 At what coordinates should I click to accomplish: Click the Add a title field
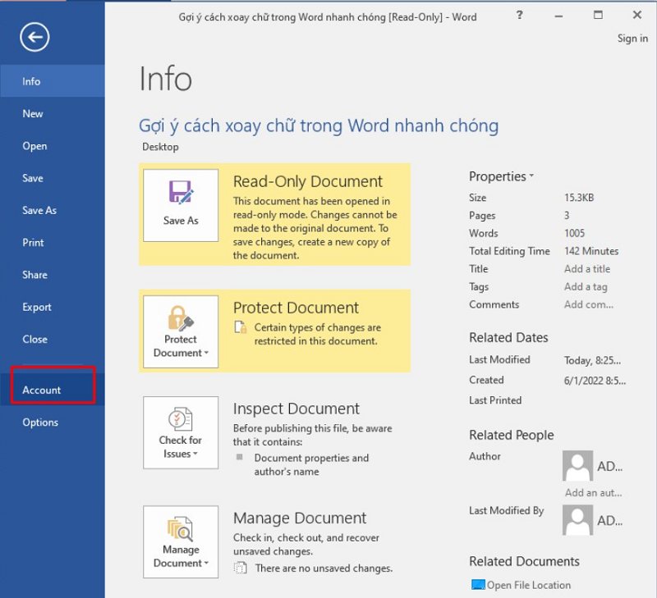[587, 269]
